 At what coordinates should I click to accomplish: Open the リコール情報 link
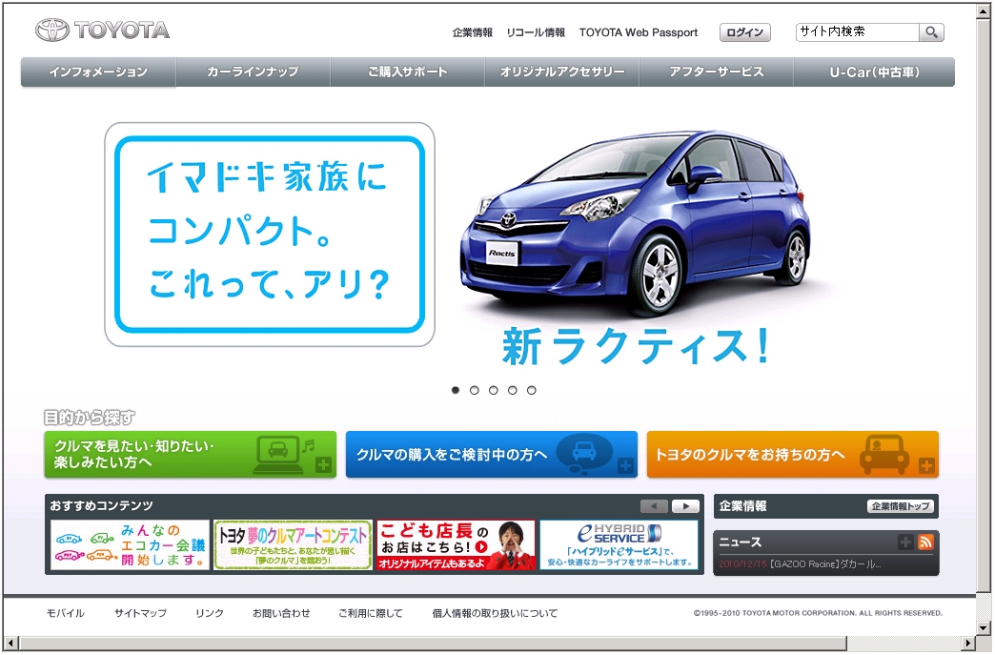point(536,32)
